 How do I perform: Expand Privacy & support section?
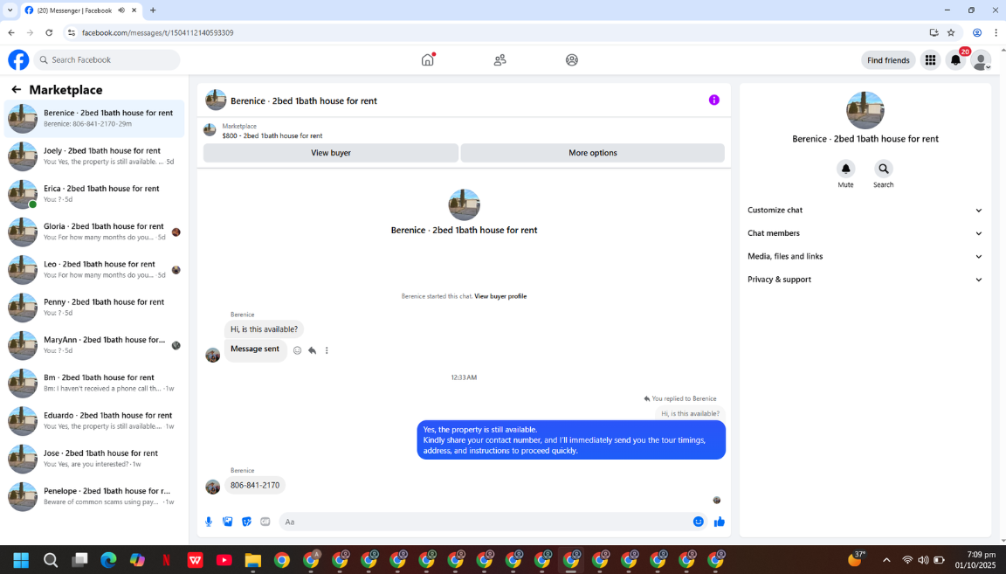[865, 280]
